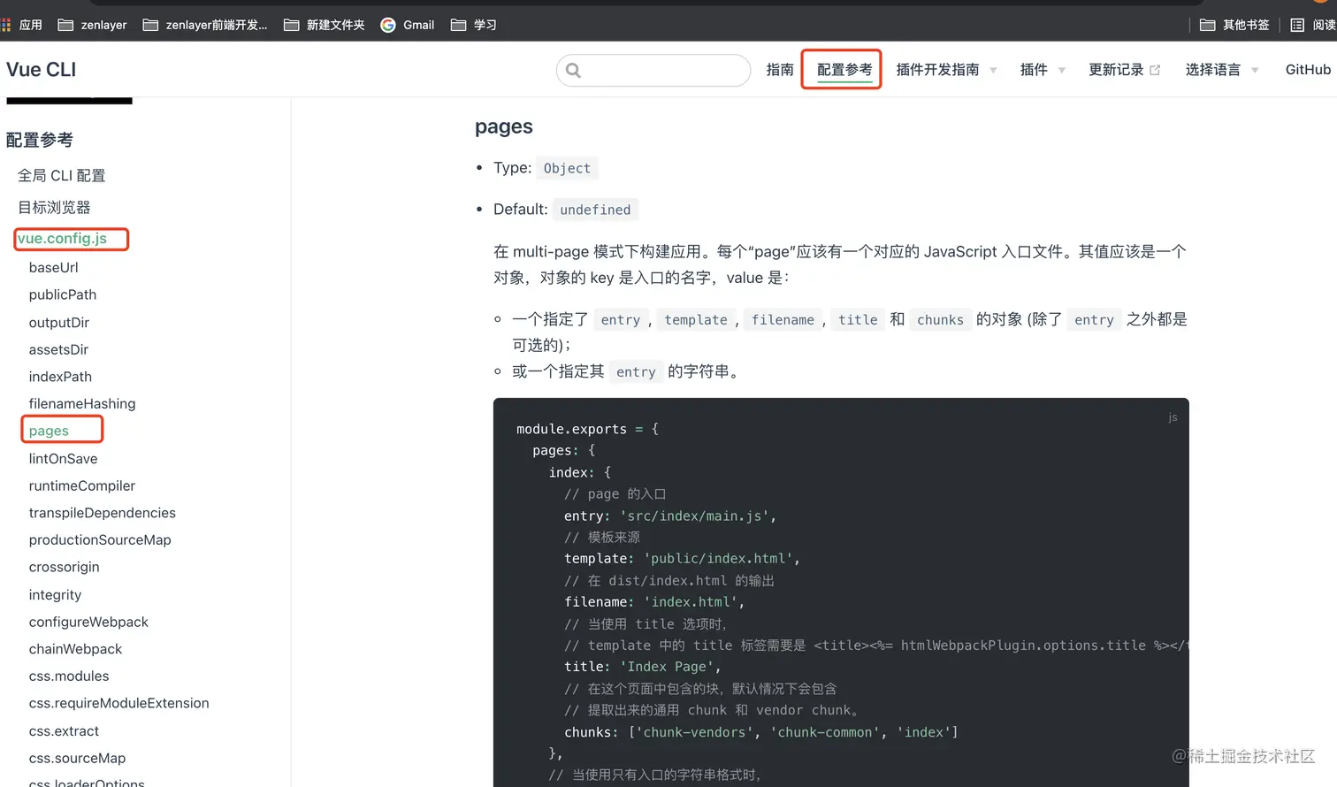Click the Vue CLI site title
Viewport: 1337px width, 787px height.
41,70
